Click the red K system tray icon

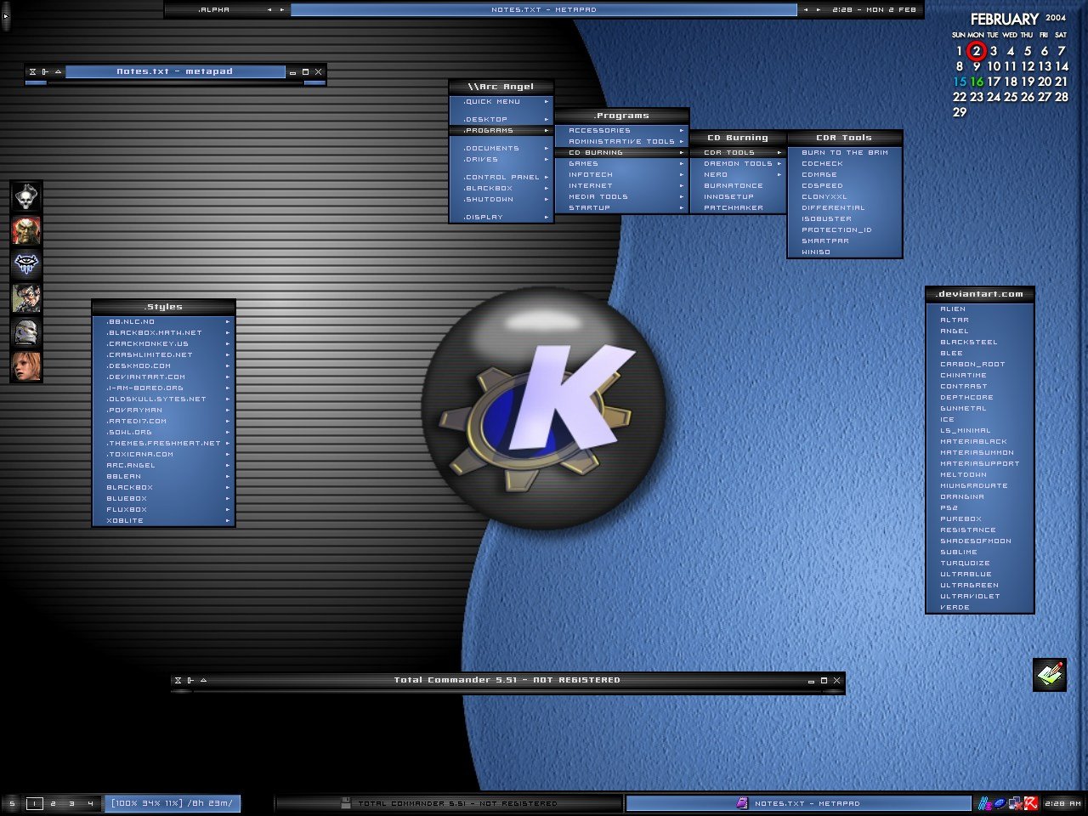[1031, 803]
